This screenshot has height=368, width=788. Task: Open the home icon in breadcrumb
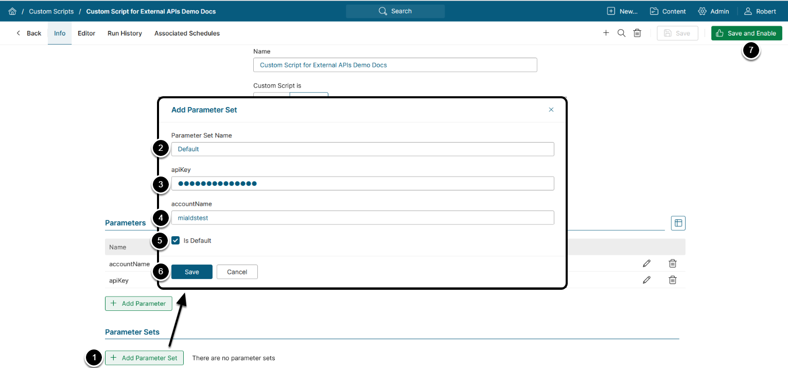[12, 11]
